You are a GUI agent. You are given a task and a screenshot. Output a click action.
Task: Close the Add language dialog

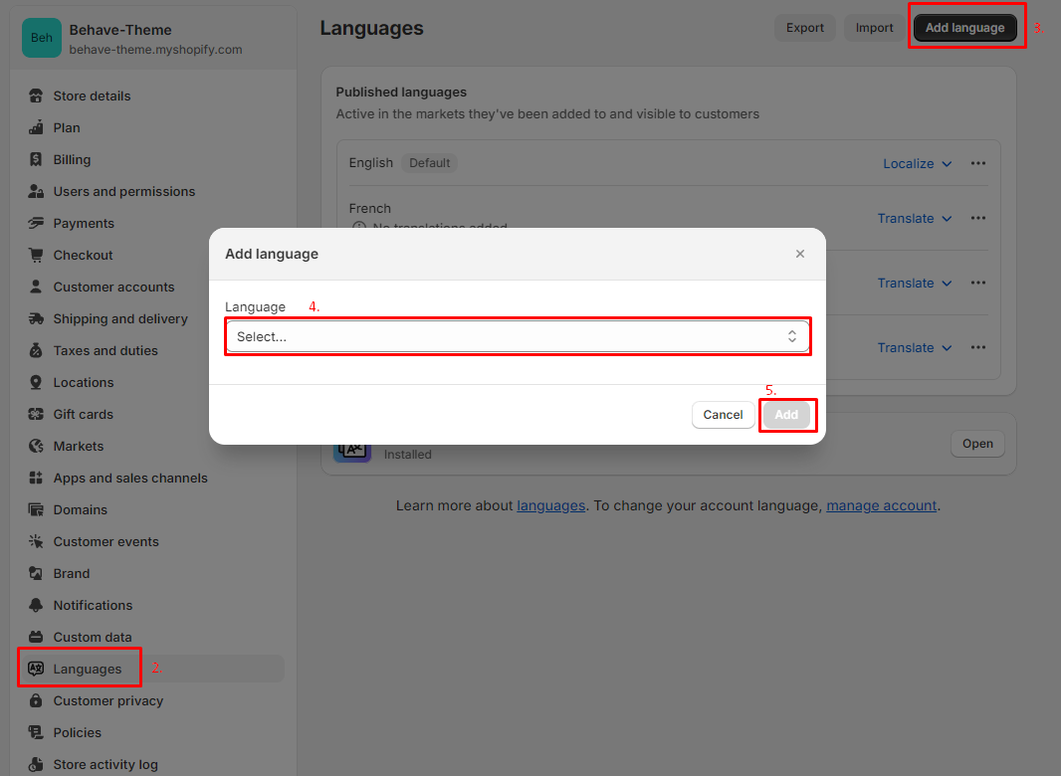coord(800,254)
